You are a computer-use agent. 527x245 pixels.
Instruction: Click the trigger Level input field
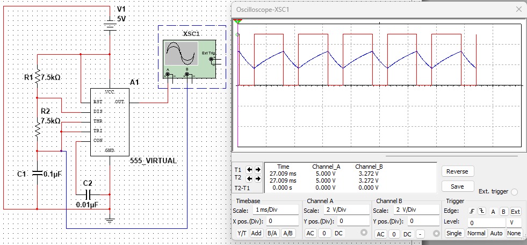(x=486, y=222)
